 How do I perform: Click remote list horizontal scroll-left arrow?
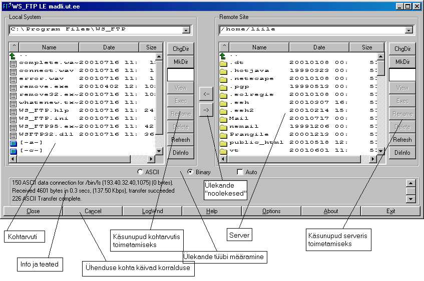tap(223, 159)
